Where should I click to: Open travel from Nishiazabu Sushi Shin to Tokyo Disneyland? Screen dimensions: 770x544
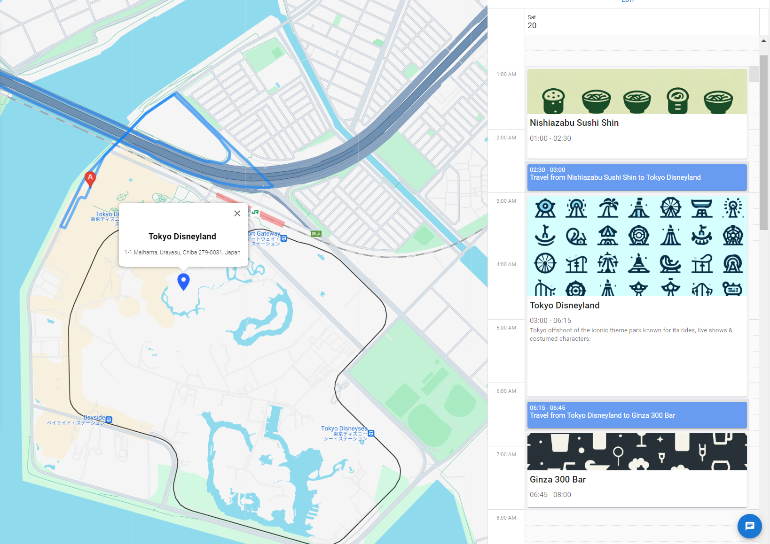point(637,177)
